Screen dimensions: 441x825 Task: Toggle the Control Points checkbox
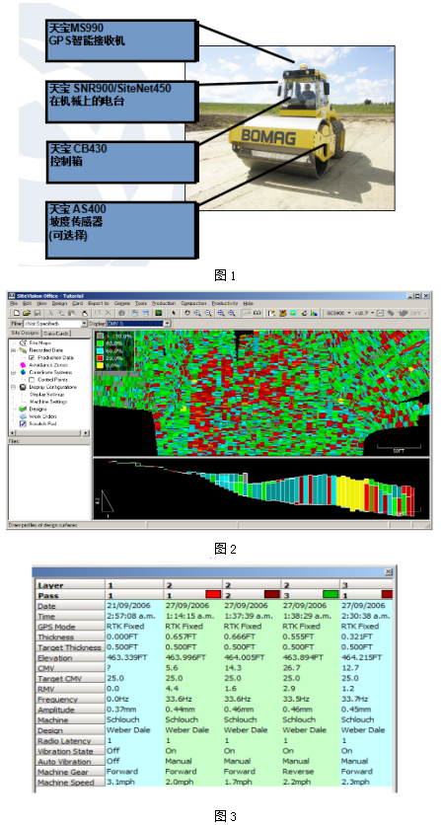coord(32,379)
